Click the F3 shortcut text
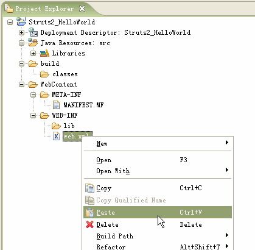Viewport: 255px width, 250px height. point(183,160)
